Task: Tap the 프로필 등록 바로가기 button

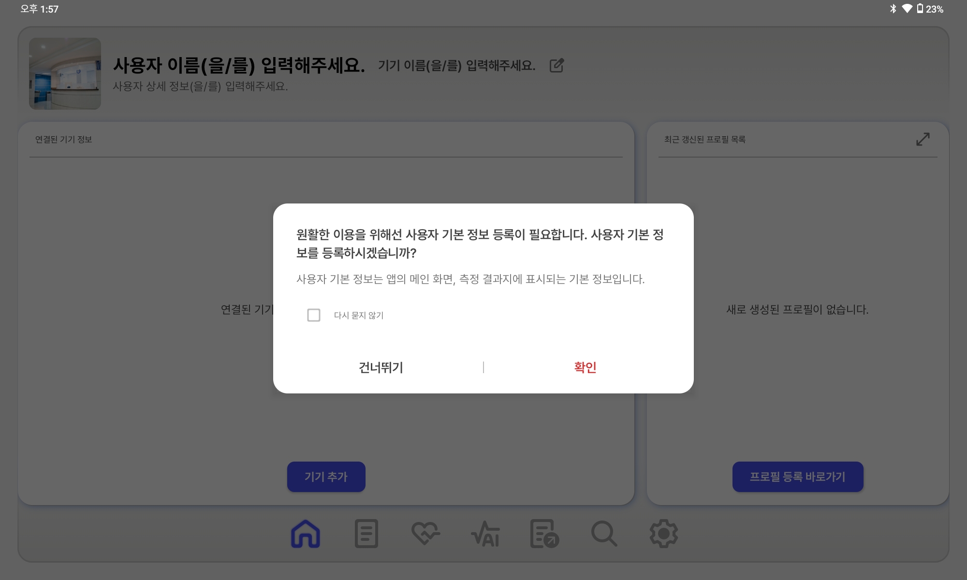Action: [798, 477]
